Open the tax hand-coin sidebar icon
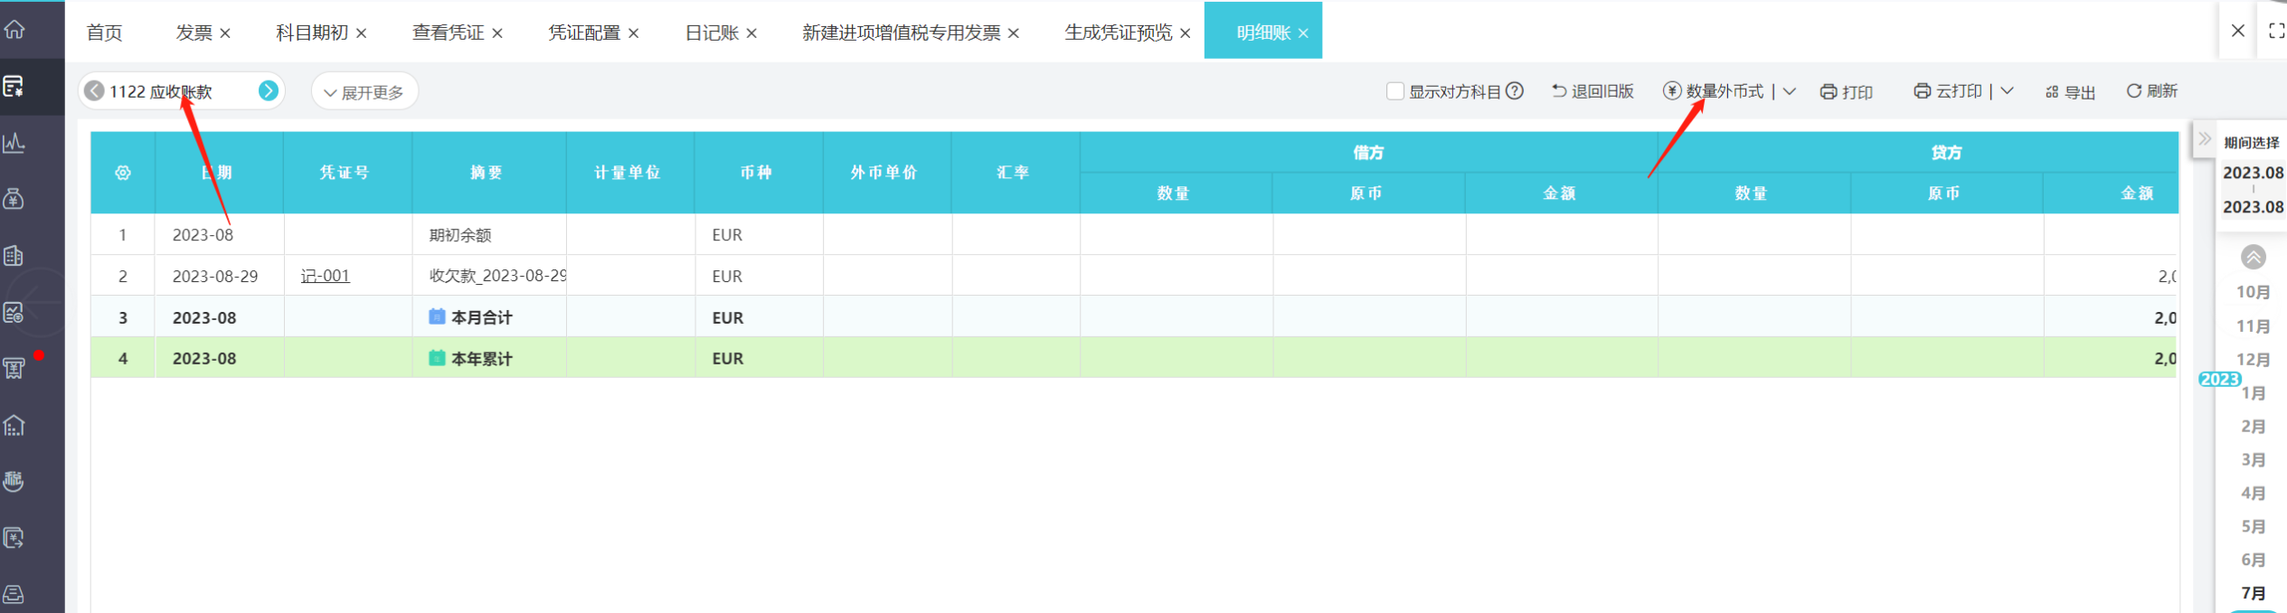The height and width of the screenshot is (613, 2287). [x=14, y=481]
